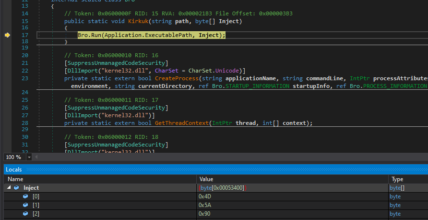The width and height of the screenshot is (428, 220).
Task: Click the GetThreadContext method name
Action: pyautogui.click(x=182, y=123)
